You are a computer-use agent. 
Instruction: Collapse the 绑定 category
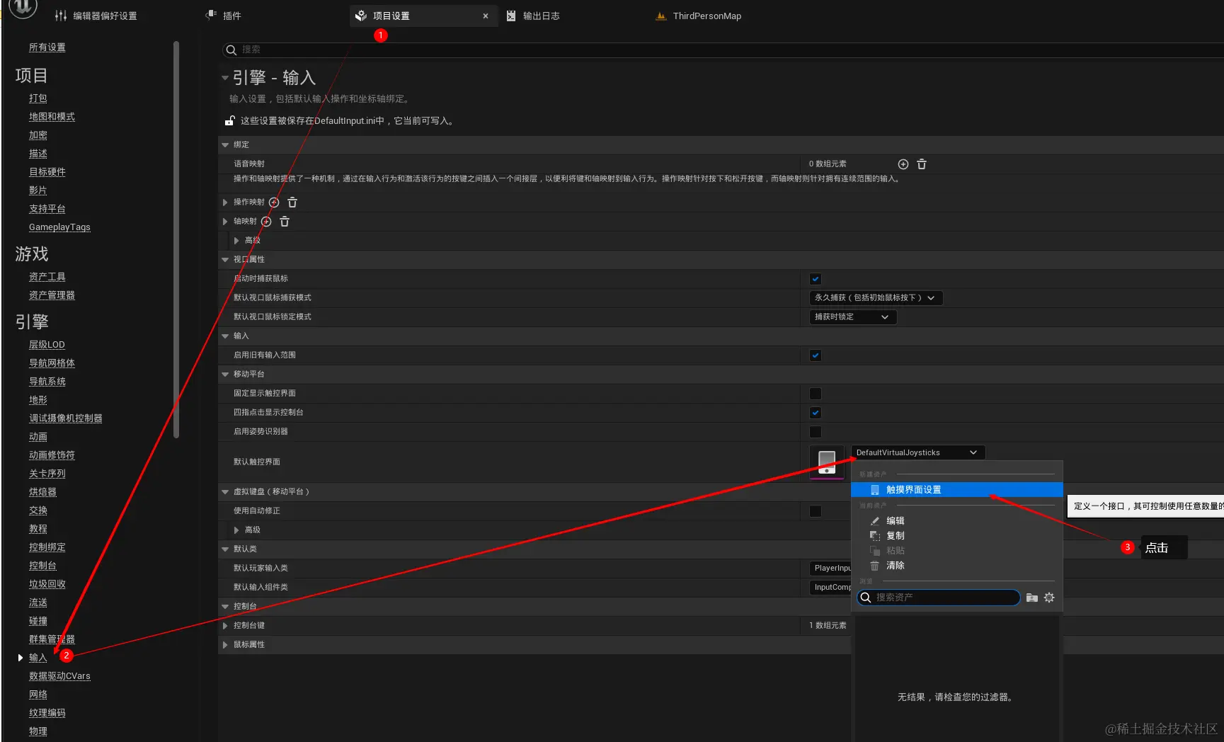(x=225, y=145)
